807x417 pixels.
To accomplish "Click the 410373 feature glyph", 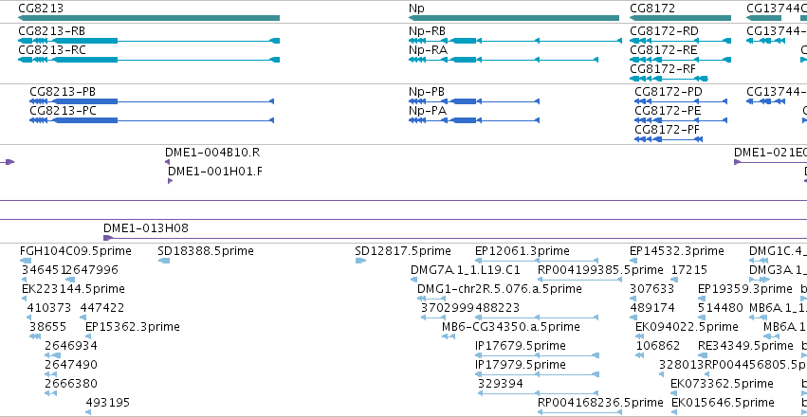I will 30,317.
